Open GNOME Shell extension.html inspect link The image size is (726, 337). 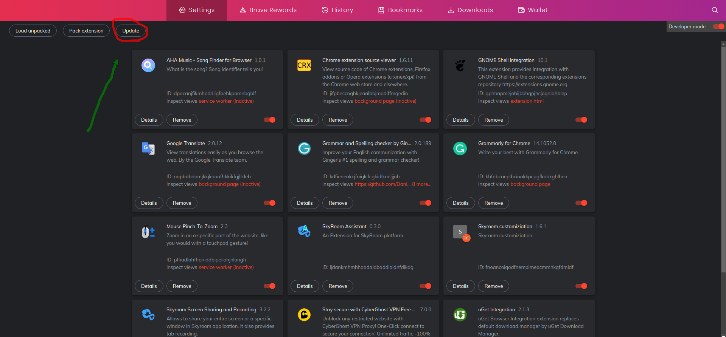(x=527, y=101)
